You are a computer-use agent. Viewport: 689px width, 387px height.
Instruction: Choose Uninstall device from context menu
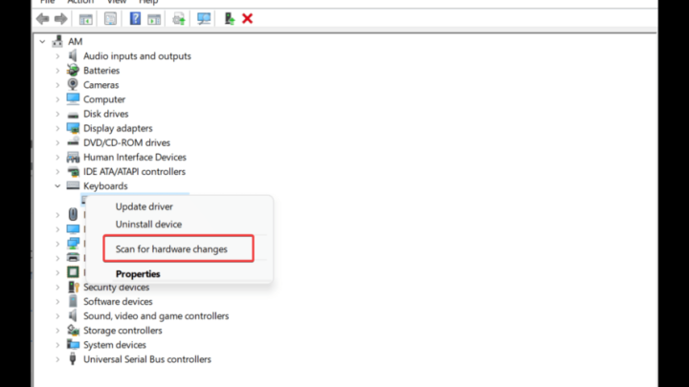(148, 225)
